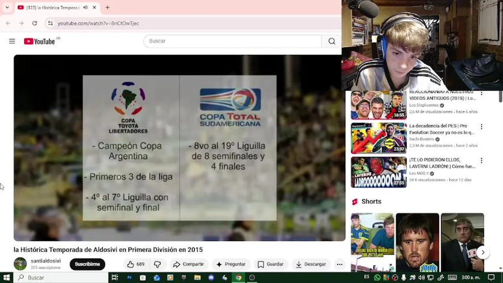Open the first Short with Boca shirts
503x283 pixels.
pos(373,242)
